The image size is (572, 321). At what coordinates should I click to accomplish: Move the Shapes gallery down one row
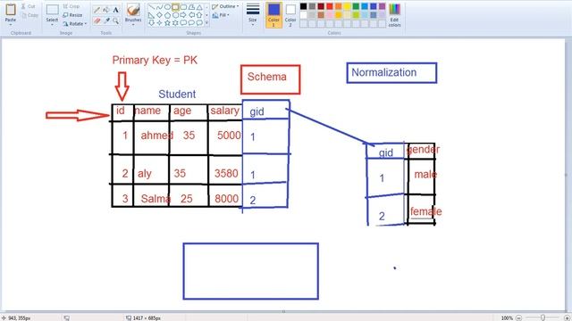[206, 15]
